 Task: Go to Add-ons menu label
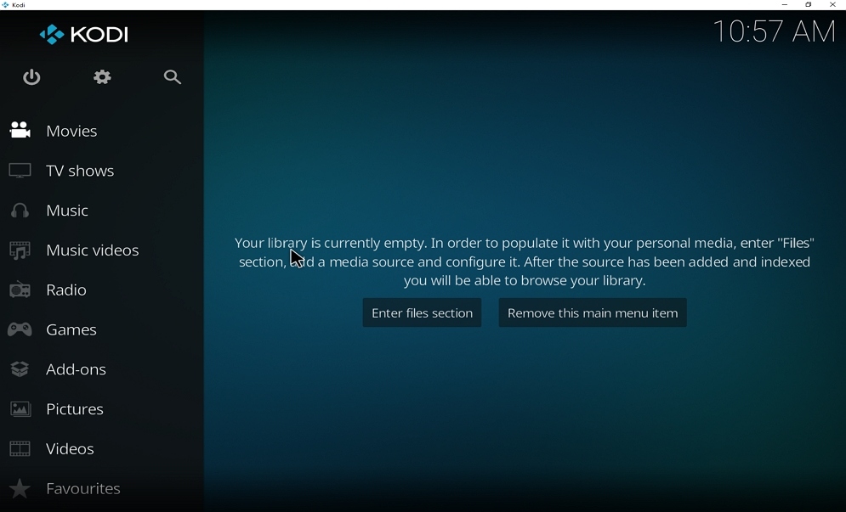pos(76,369)
